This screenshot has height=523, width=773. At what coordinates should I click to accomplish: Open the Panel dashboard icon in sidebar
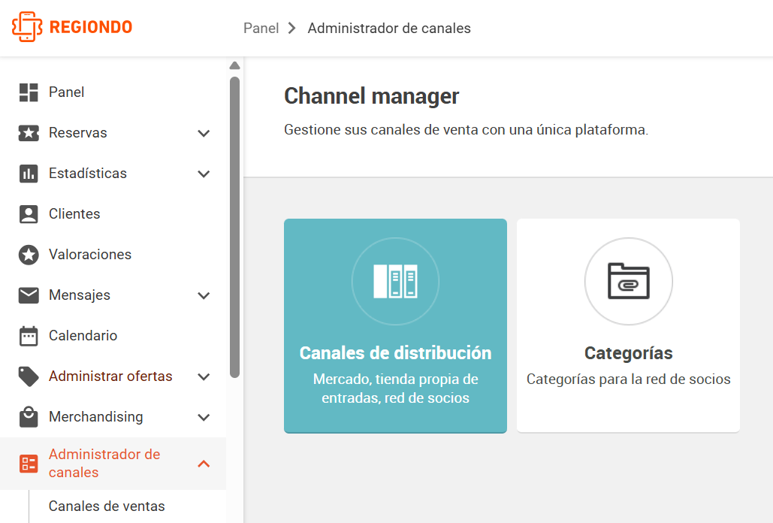[29, 92]
